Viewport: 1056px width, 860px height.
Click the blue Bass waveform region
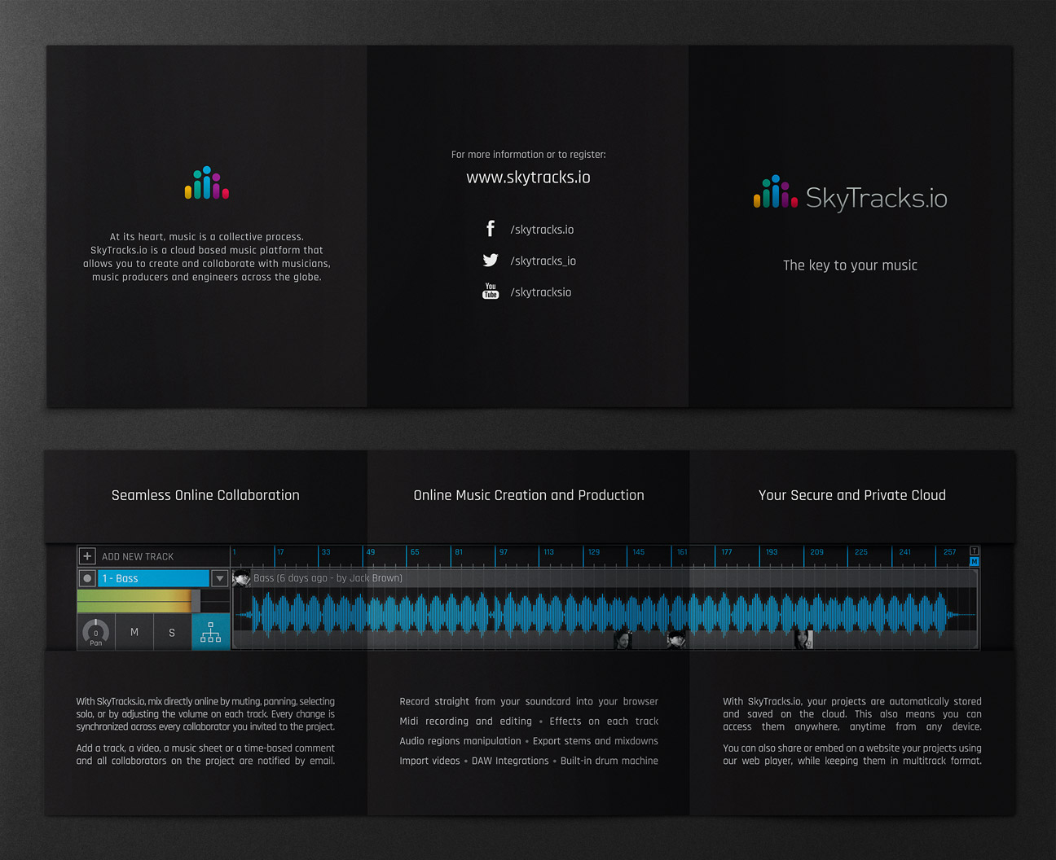[605, 614]
